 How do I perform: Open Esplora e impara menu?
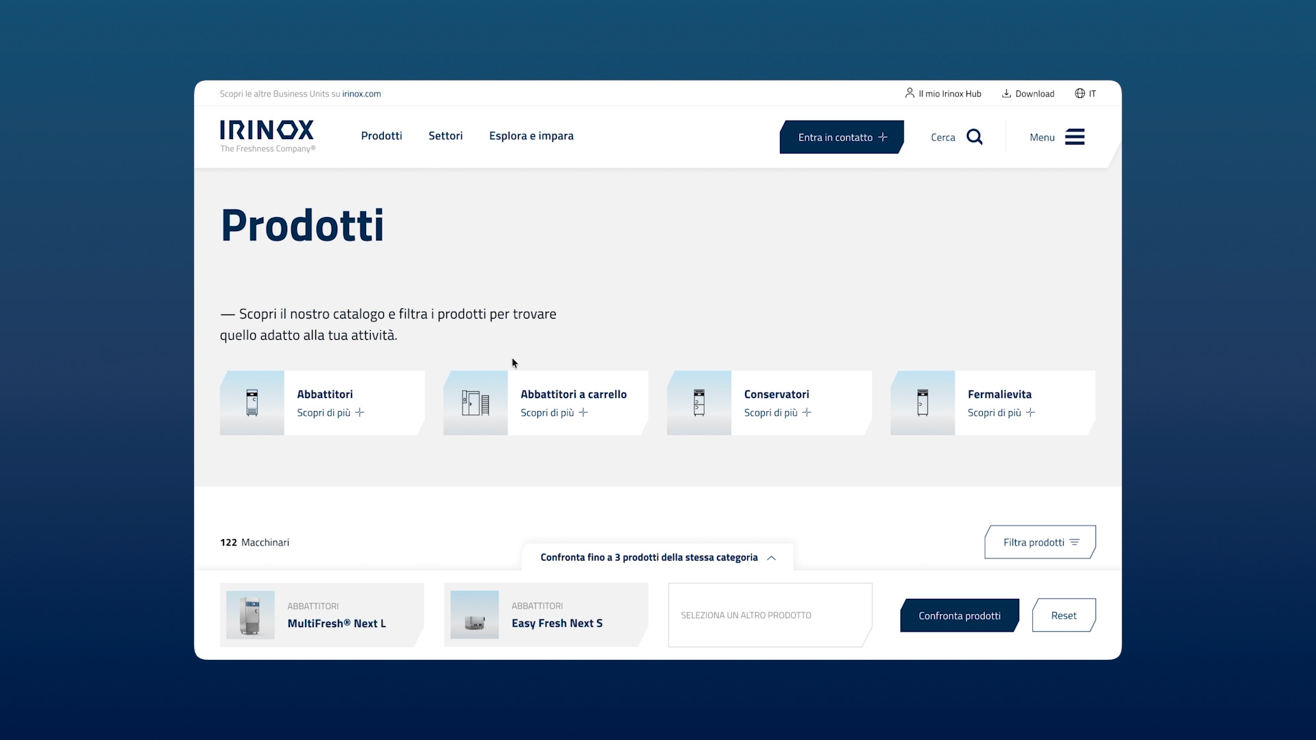coord(531,136)
